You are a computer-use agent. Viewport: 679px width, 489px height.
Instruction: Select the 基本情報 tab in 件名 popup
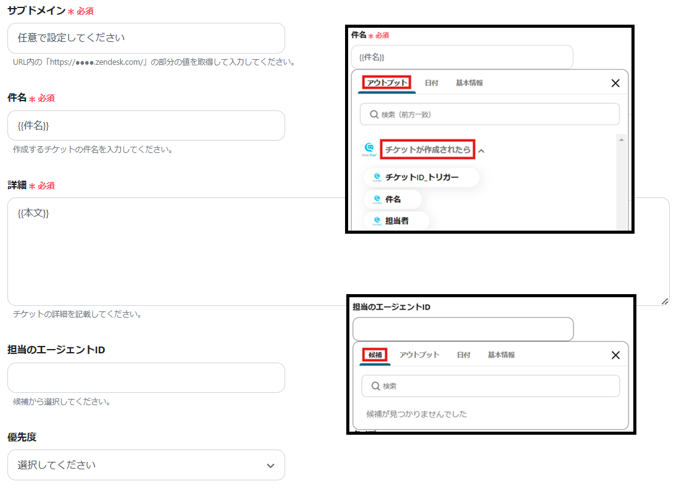[x=469, y=83]
